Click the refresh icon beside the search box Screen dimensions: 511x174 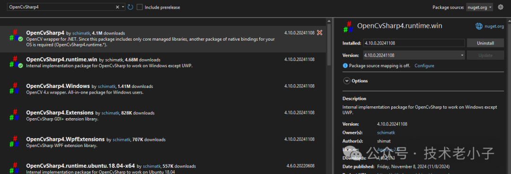(x=131, y=7)
